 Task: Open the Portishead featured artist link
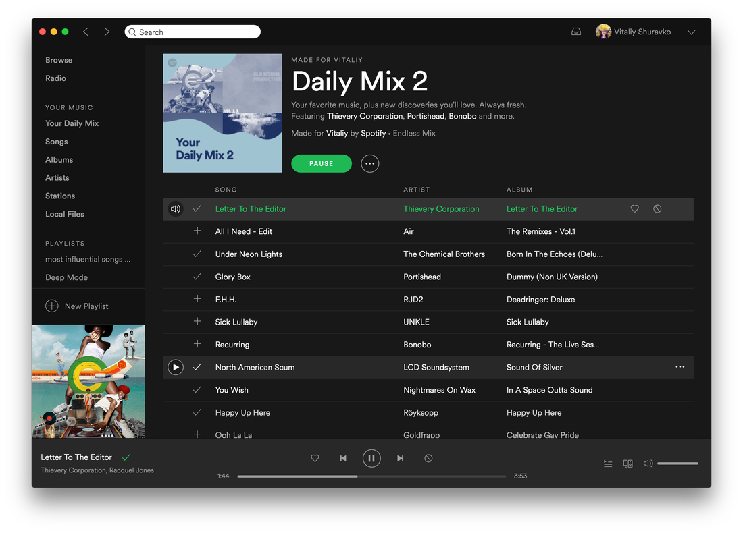pos(426,116)
